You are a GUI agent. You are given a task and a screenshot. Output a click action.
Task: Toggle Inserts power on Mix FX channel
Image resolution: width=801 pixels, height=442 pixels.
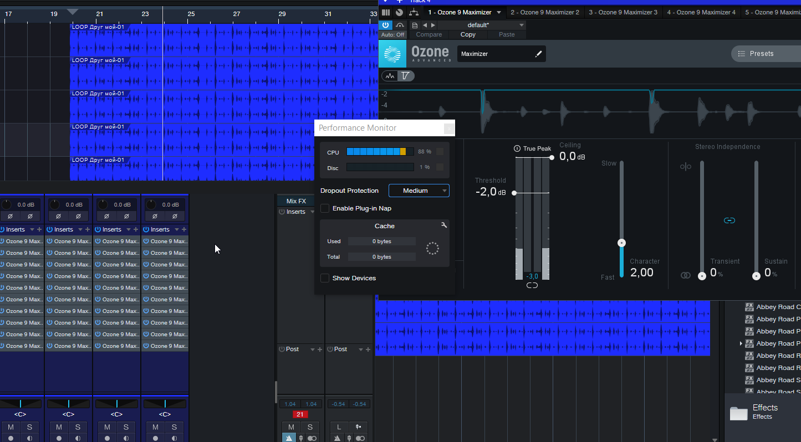coord(282,212)
